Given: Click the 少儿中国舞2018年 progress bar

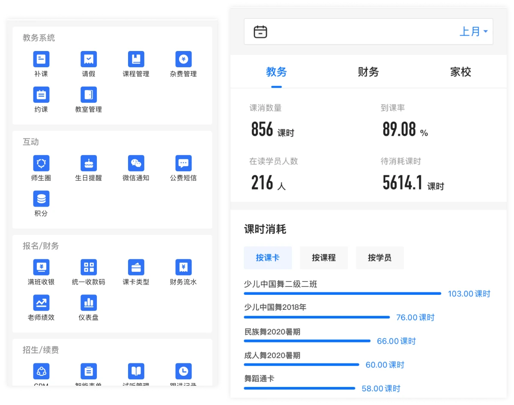Looking at the screenshot, I should point(317,317).
